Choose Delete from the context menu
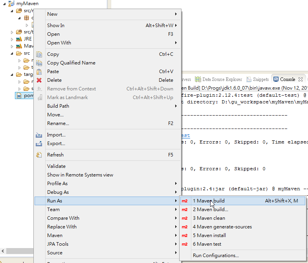 (108, 80)
